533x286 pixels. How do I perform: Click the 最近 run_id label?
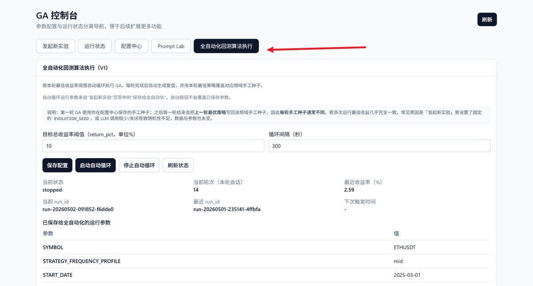click(x=207, y=202)
